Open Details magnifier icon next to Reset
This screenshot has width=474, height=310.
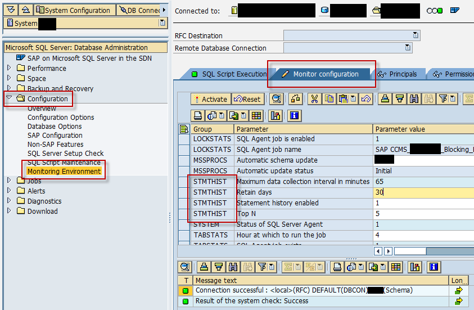276,99
